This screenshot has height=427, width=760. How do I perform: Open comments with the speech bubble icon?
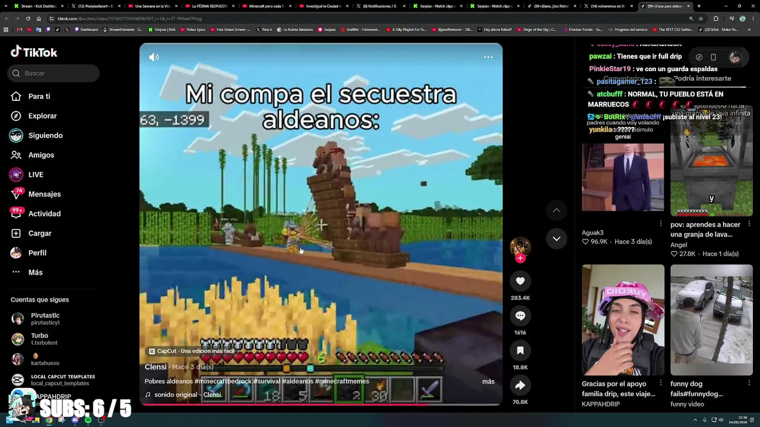(520, 316)
